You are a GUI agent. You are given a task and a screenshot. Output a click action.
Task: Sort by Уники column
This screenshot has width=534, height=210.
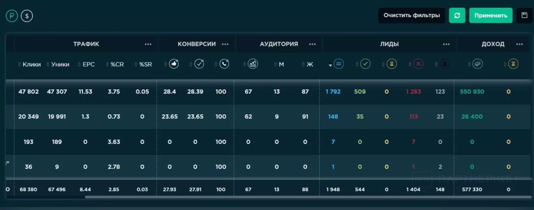pos(58,64)
